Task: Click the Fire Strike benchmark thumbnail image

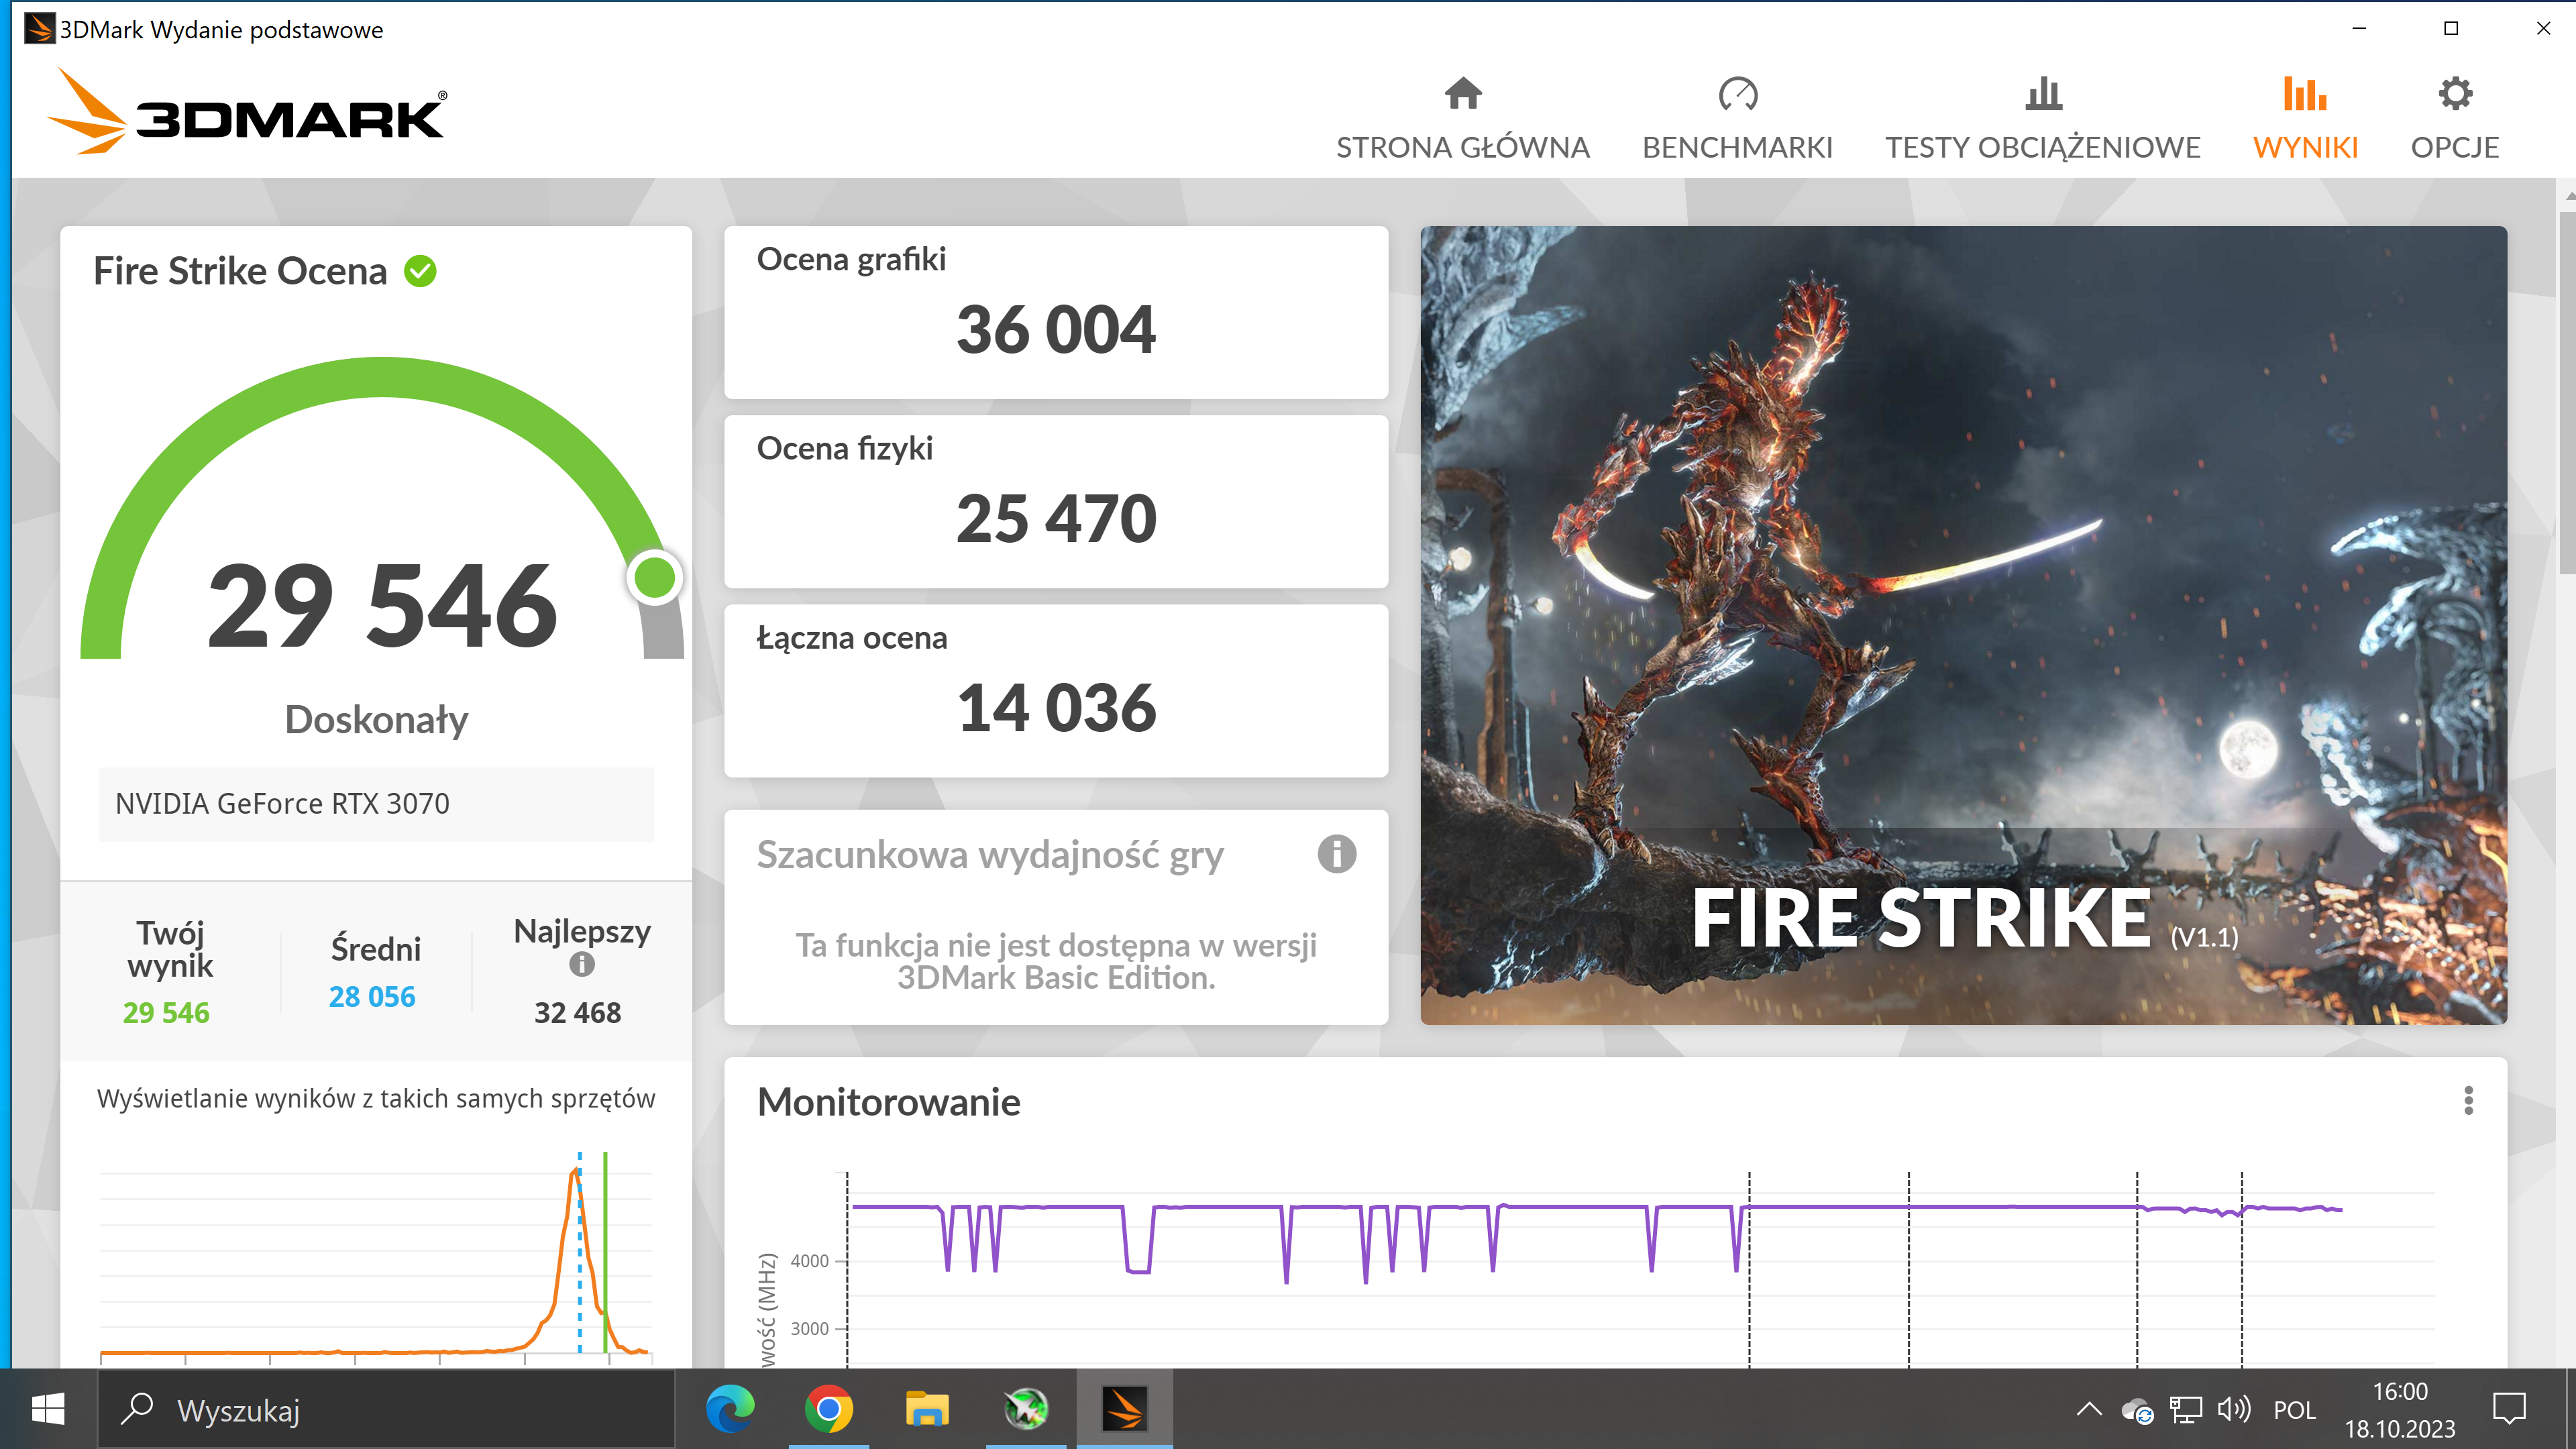Action: [x=1963, y=625]
